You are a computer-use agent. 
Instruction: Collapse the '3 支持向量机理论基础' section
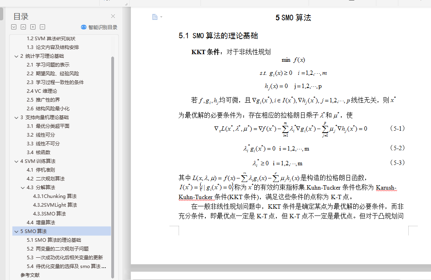click(x=16, y=117)
